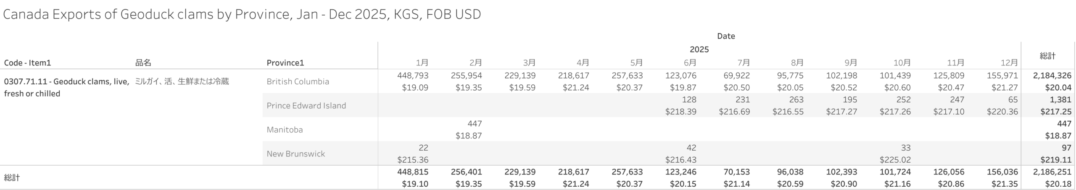1076x190 pixels.
Task: Click the Province1 field header
Action: [x=285, y=63]
